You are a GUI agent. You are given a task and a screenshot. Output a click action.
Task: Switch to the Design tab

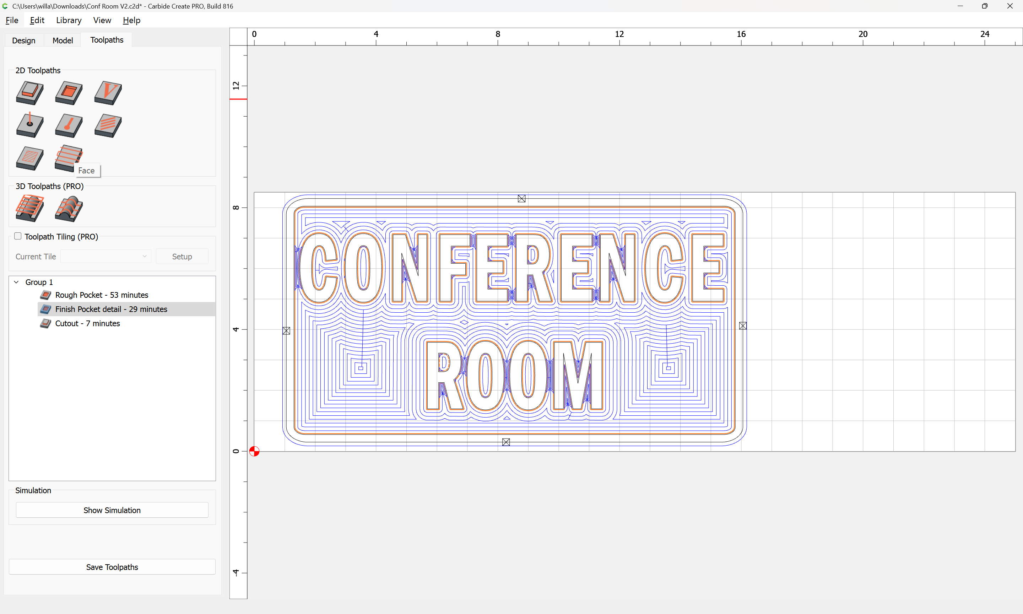pyautogui.click(x=23, y=40)
